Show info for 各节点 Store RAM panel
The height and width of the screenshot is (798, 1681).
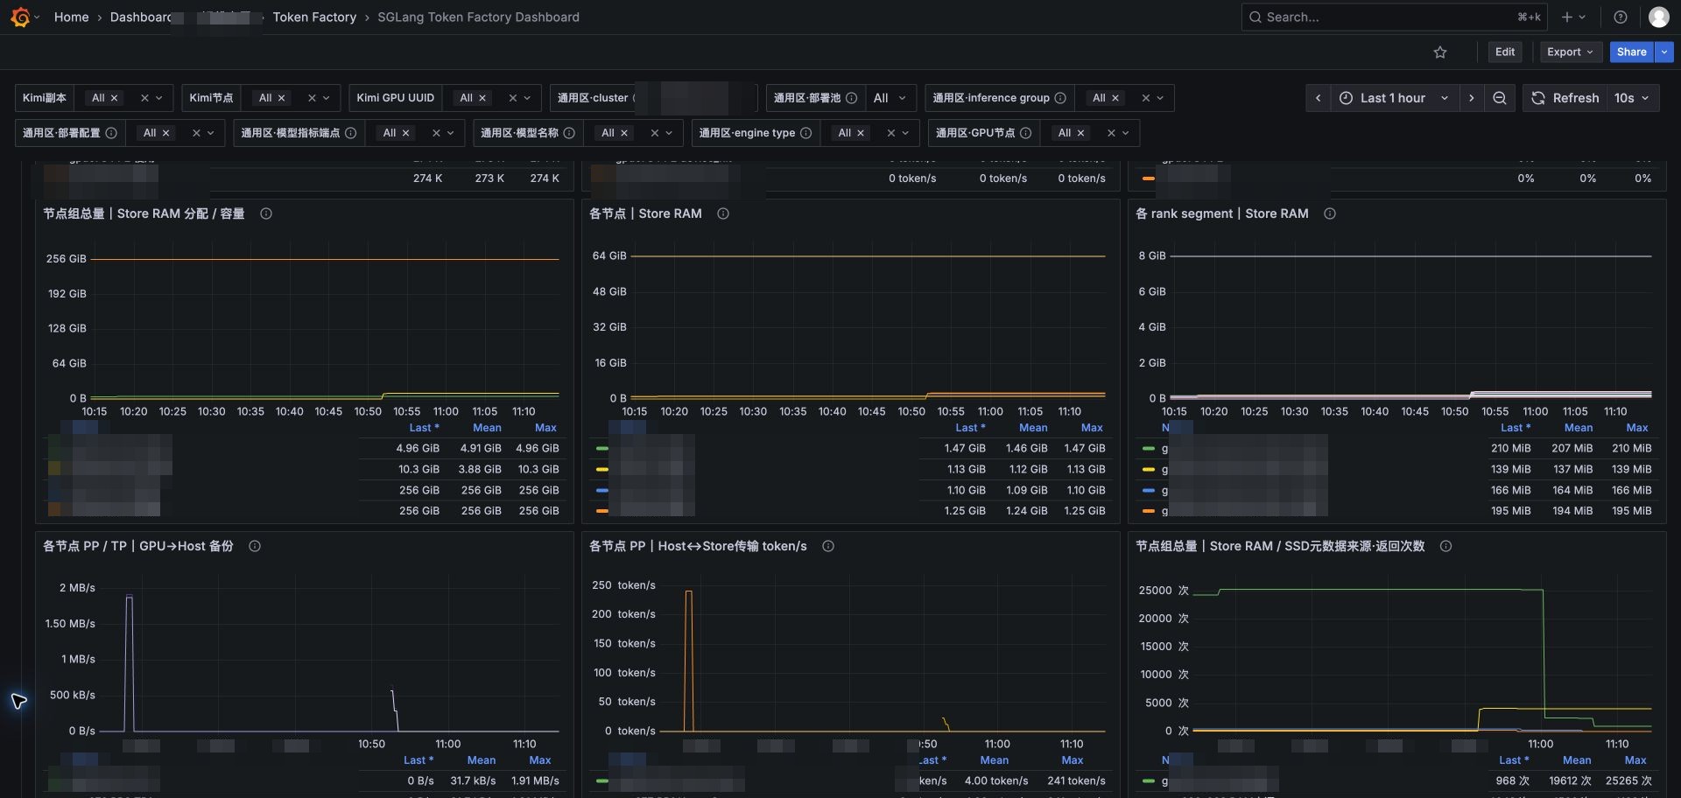point(723,213)
